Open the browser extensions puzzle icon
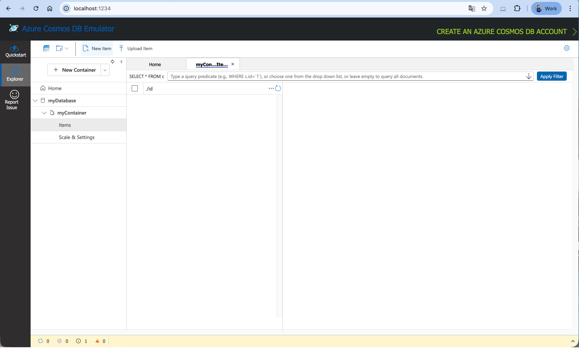Viewport: 579px width, 348px height. (517, 8)
